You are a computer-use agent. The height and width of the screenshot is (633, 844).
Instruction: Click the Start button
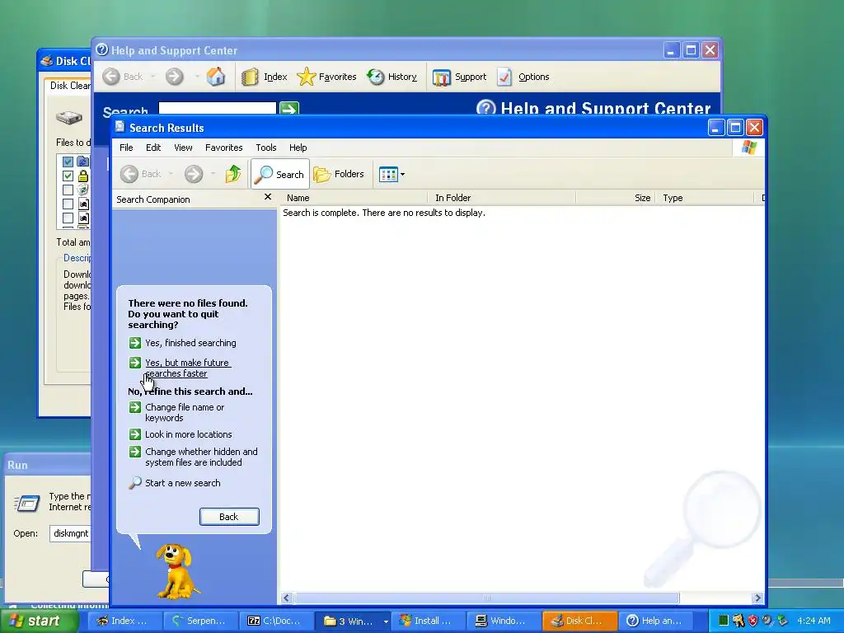tap(38, 621)
